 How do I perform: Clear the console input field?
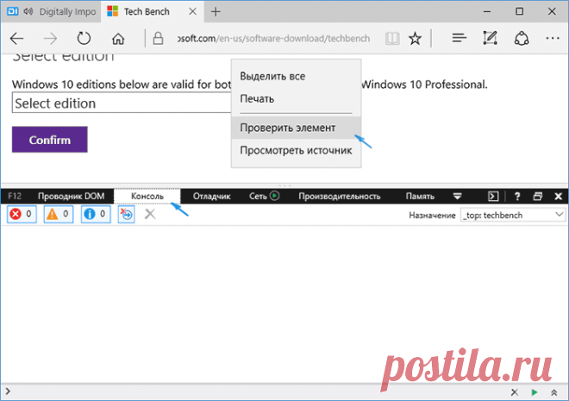tap(514, 392)
